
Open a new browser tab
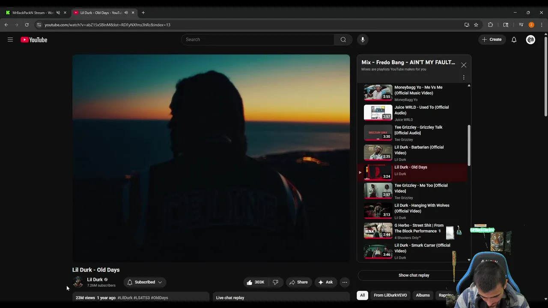(x=143, y=13)
